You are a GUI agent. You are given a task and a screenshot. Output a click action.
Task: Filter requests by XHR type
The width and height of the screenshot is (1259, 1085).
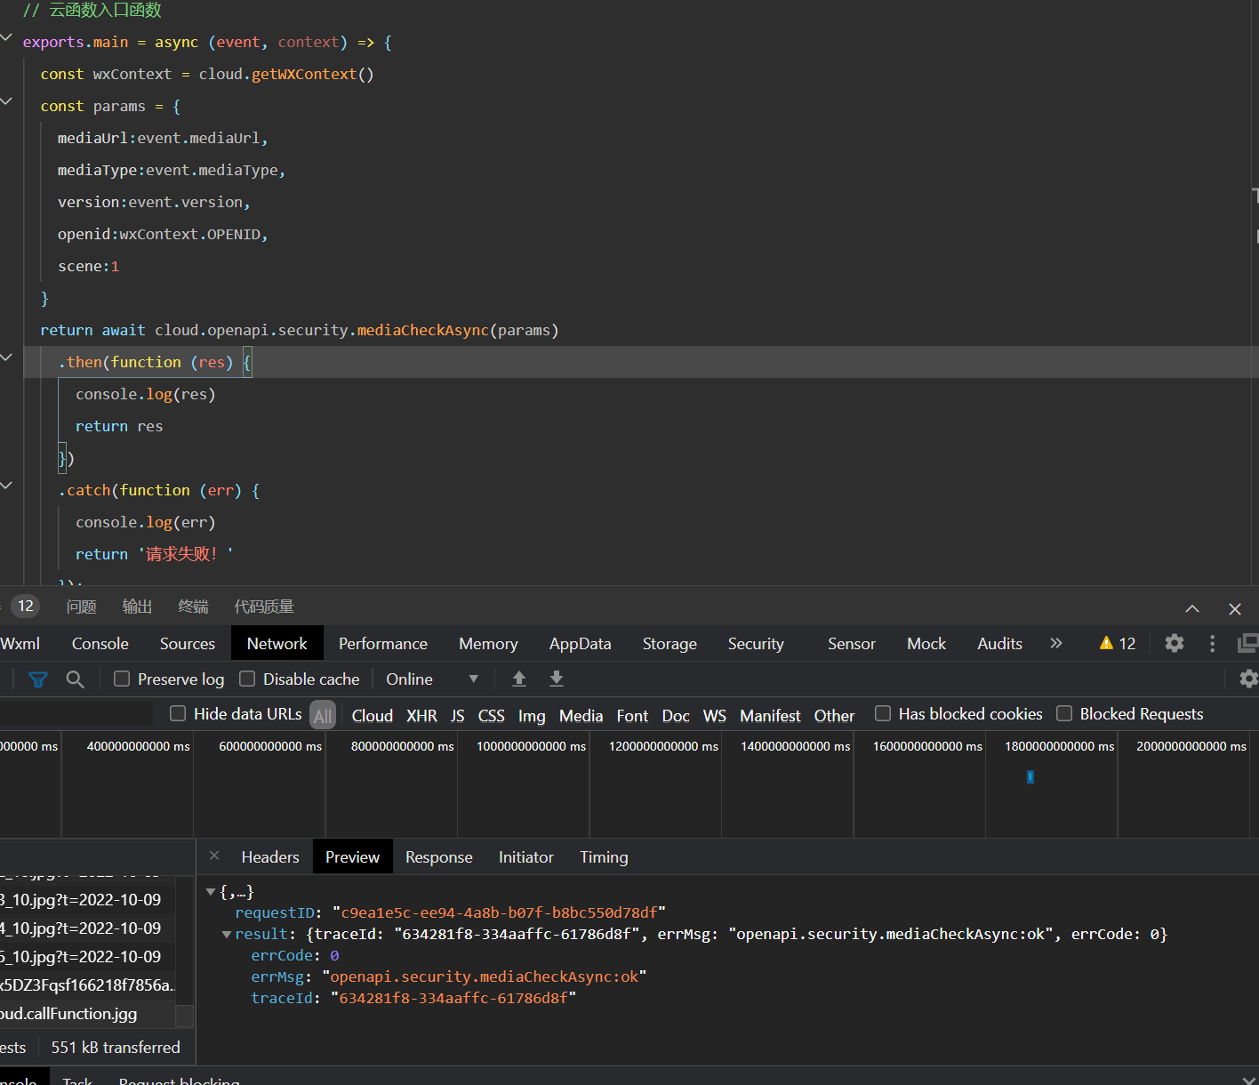[421, 716]
